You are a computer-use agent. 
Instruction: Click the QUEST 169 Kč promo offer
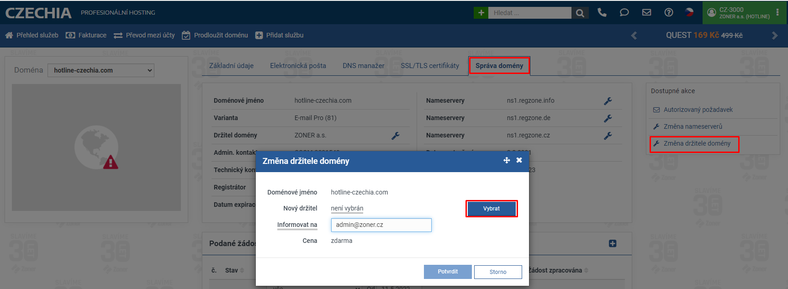(x=704, y=35)
